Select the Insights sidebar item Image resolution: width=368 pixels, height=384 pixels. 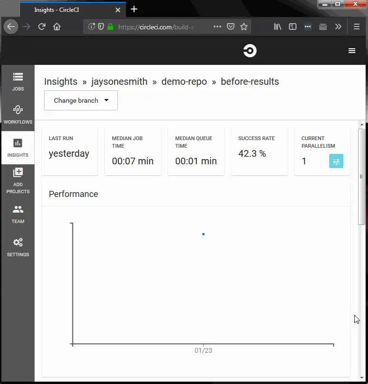[x=18, y=148]
